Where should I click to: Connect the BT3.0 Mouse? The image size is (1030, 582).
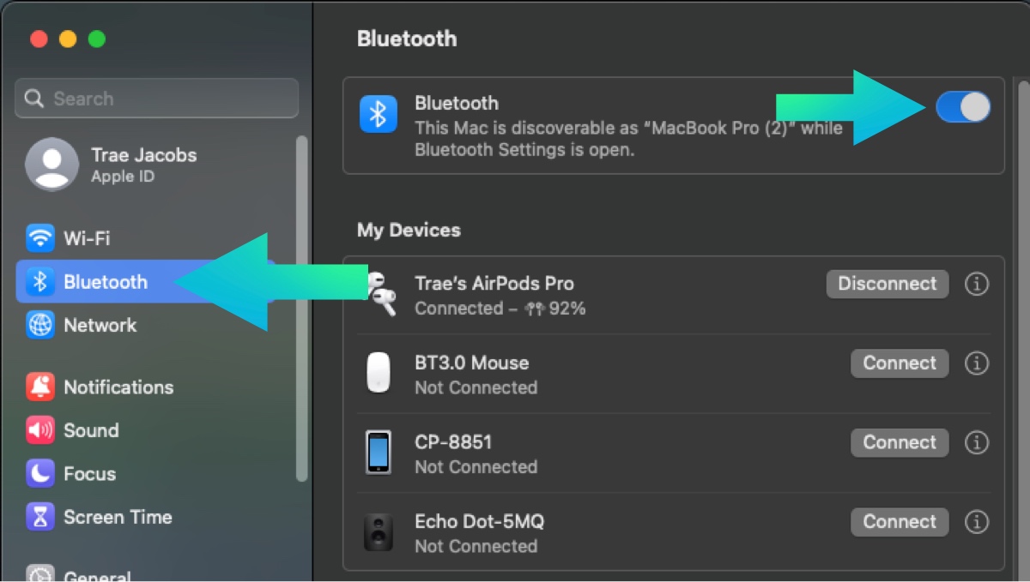[x=899, y=363]
